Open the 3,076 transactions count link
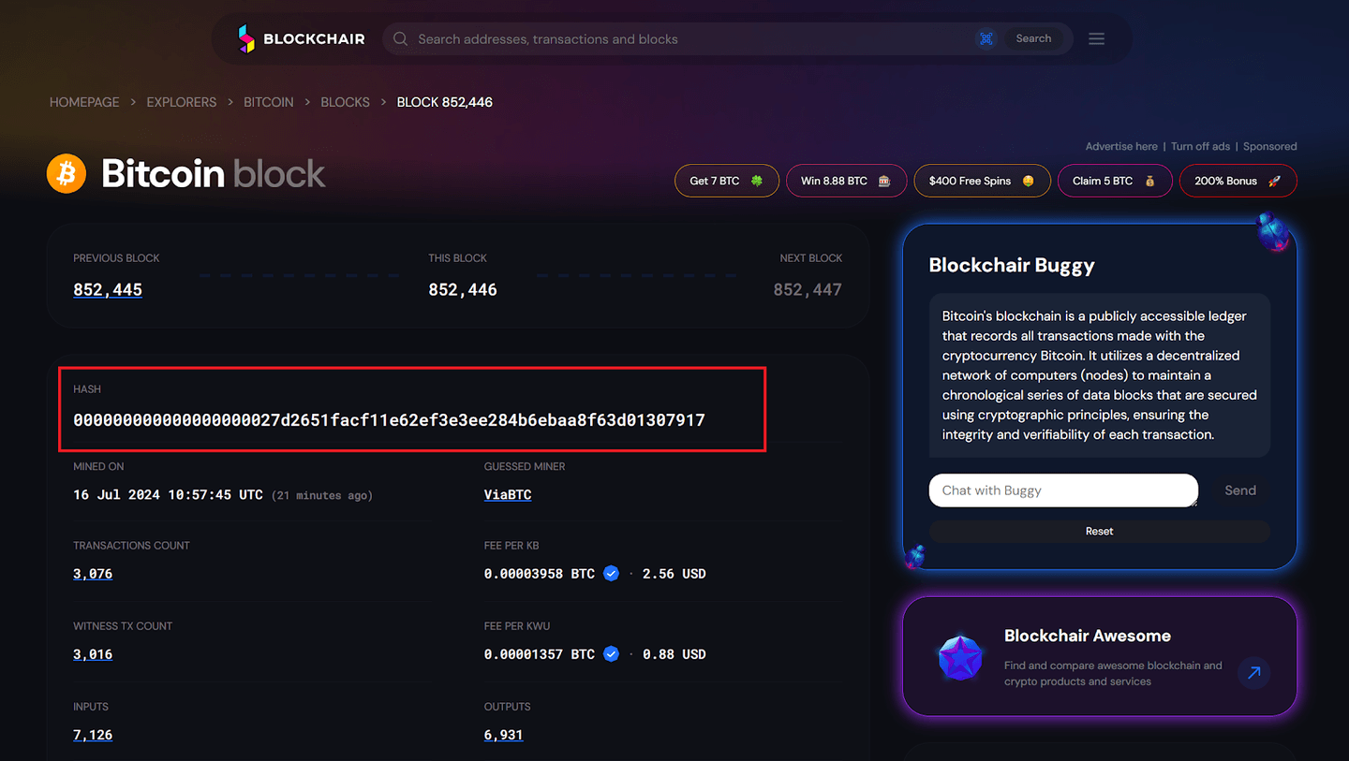 click(92, 573)
